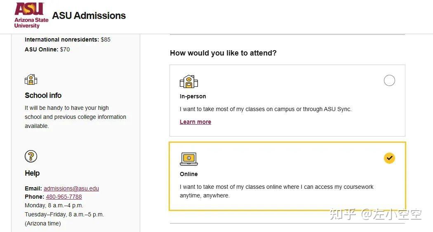Click the School info heading

click(x=43, y=95)
